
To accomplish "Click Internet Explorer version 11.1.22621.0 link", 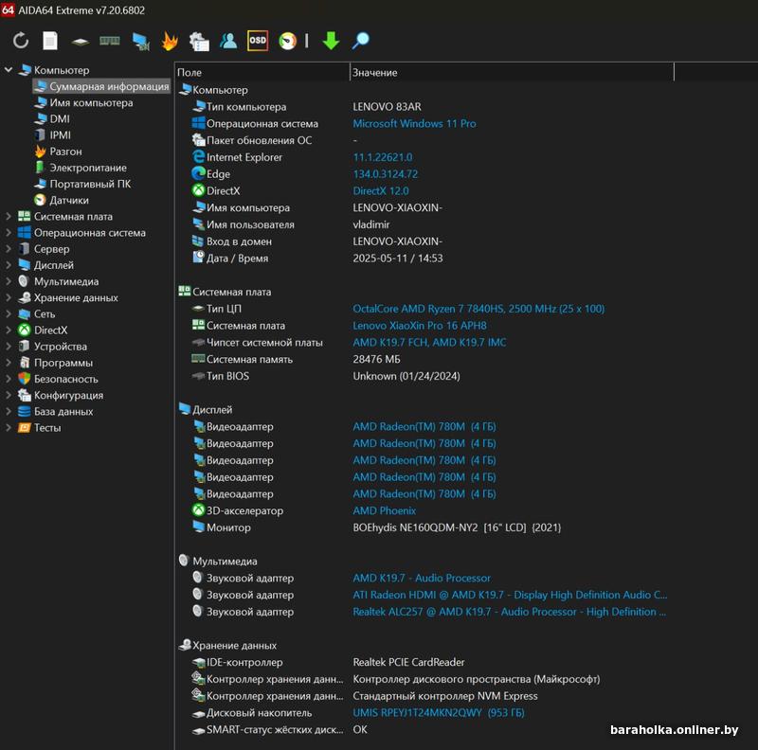I will (383, 157).
